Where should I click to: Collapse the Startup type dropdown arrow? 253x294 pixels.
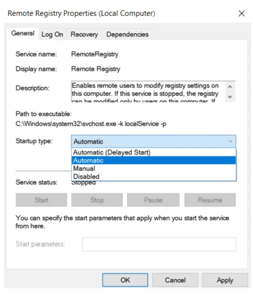(231, 142)
